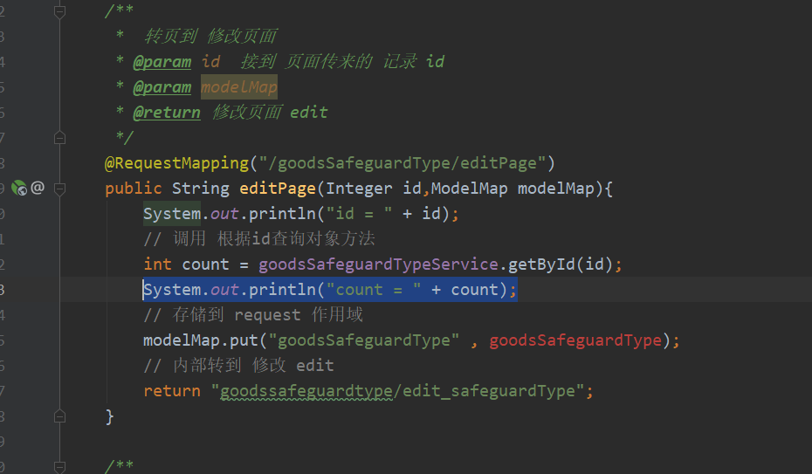Viewport: 812px width, 474px height.
Task: Click goodsSafeguardTypeService field reference
Action: tap(378, 264)
